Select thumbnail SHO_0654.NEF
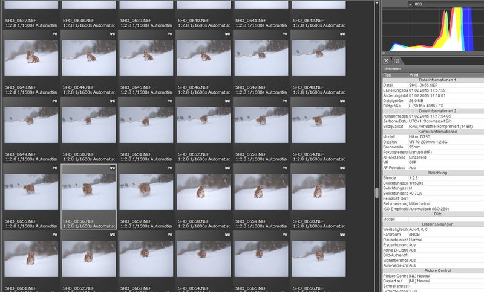The width and height of the screenshot is (484, 292). 319,125
